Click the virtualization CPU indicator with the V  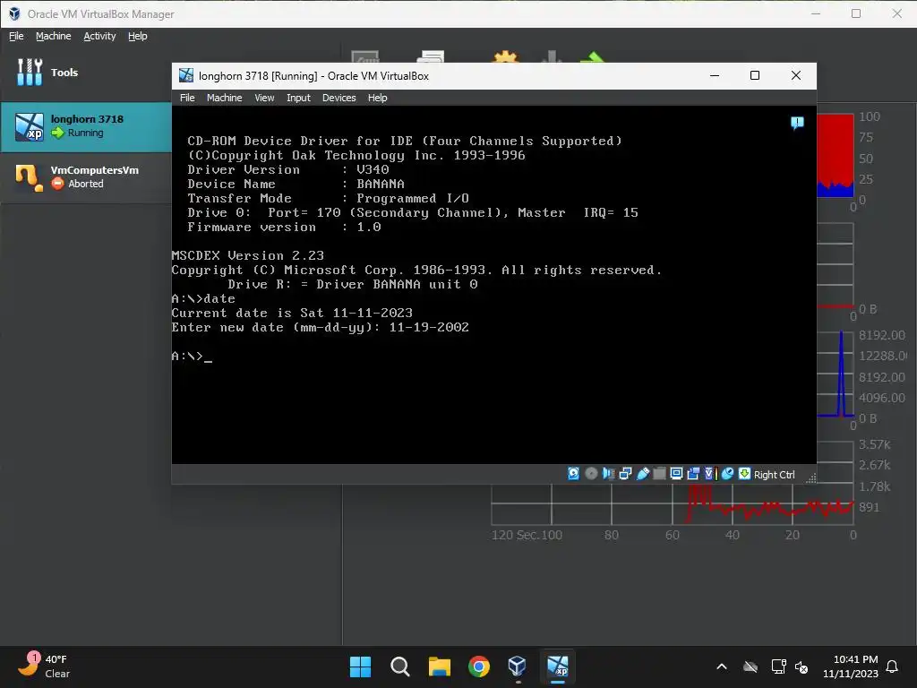click(x=710, y=474)
